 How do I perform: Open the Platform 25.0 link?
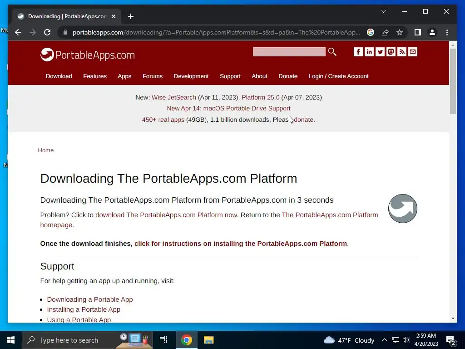point(260,97)
